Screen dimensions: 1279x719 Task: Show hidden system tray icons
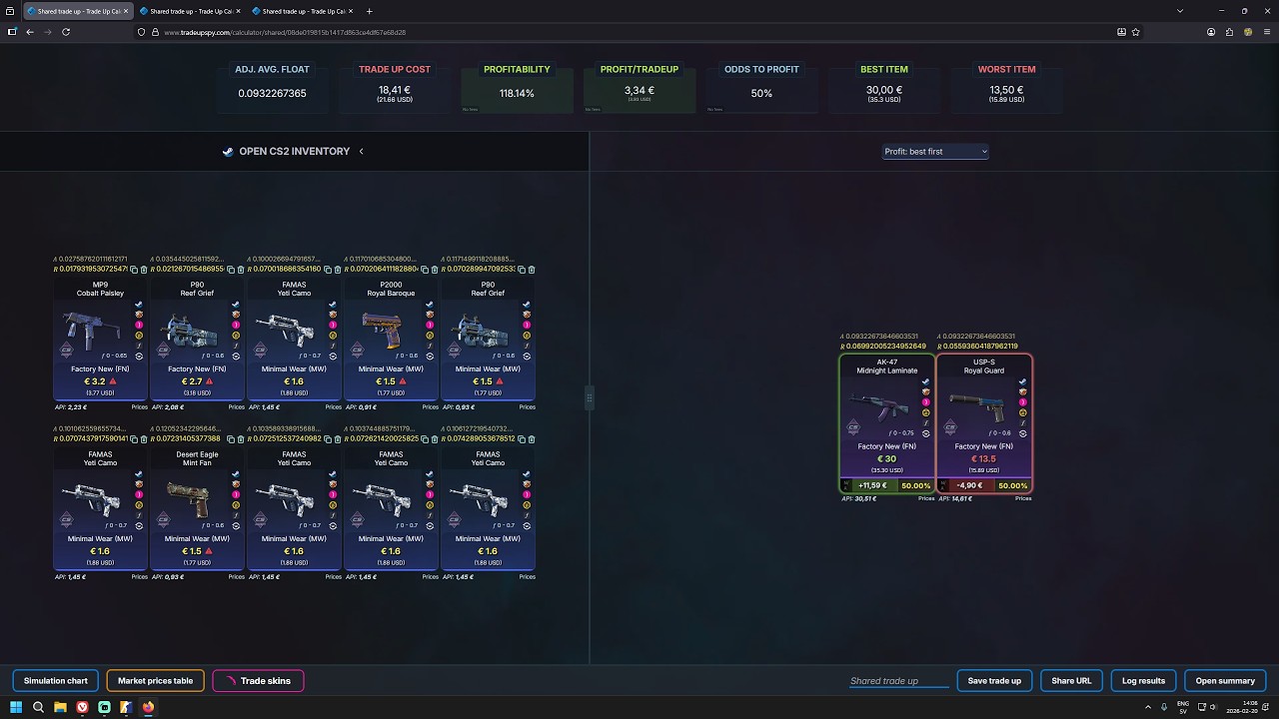click(x=1147, y=707)
